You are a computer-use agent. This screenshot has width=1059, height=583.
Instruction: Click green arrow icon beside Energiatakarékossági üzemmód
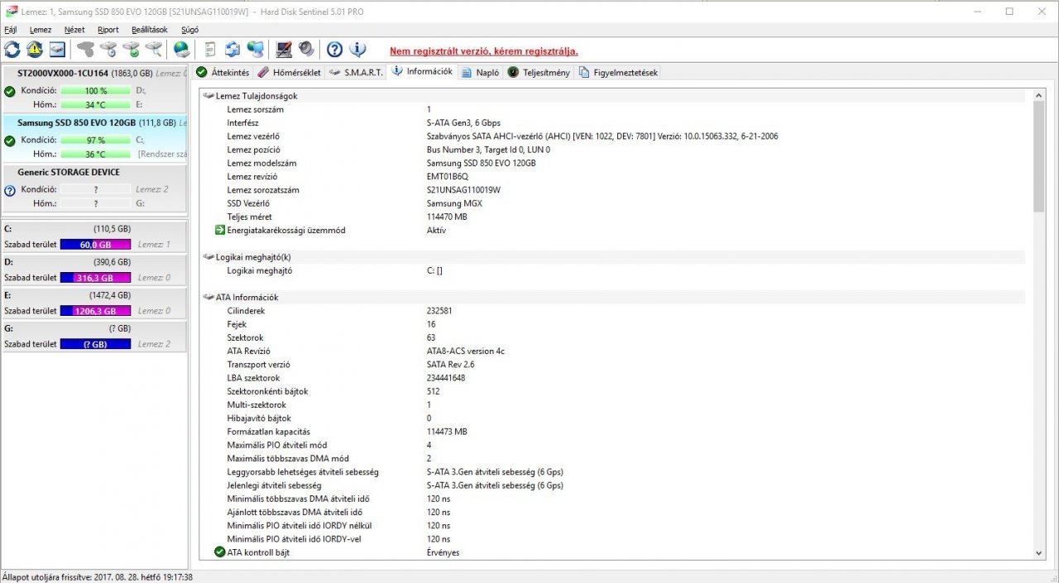220,230
